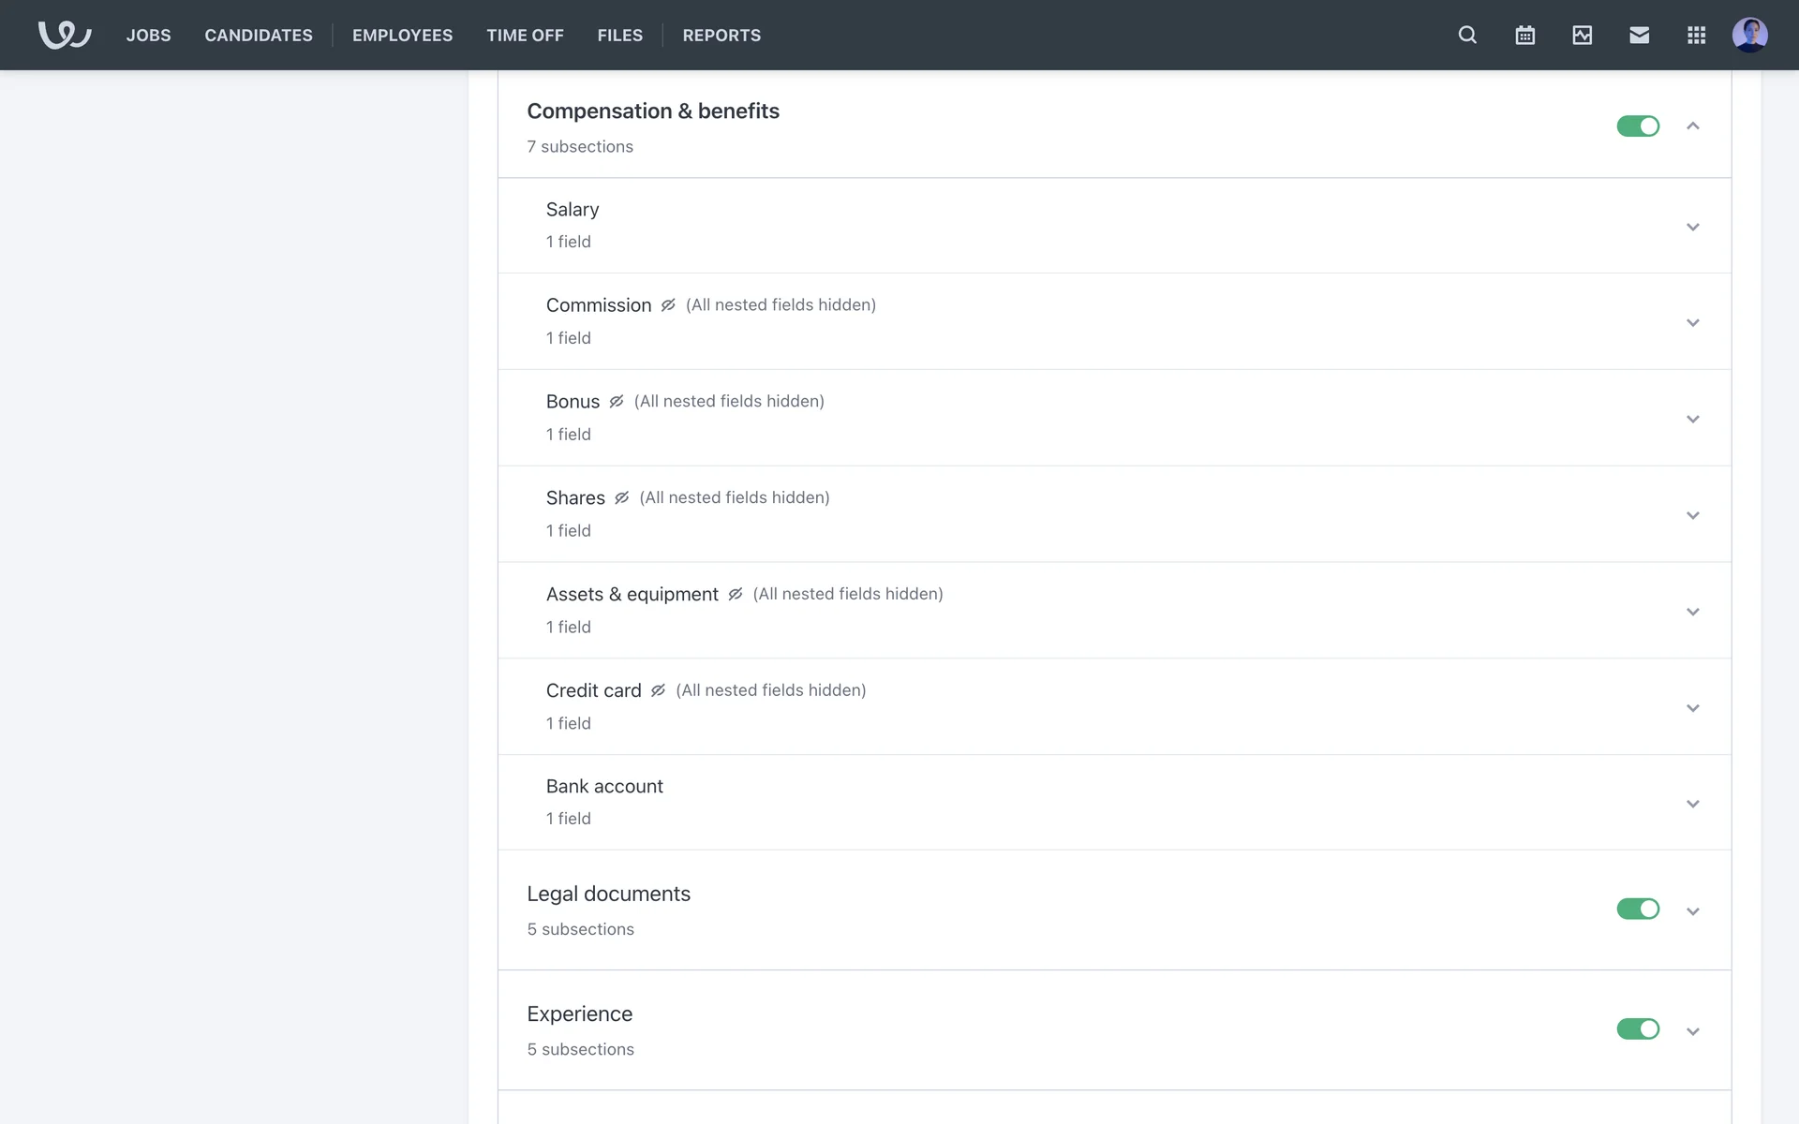Go to Candidates in navigation
This screenshot has width=1799, height=1124.
point(259,35)
